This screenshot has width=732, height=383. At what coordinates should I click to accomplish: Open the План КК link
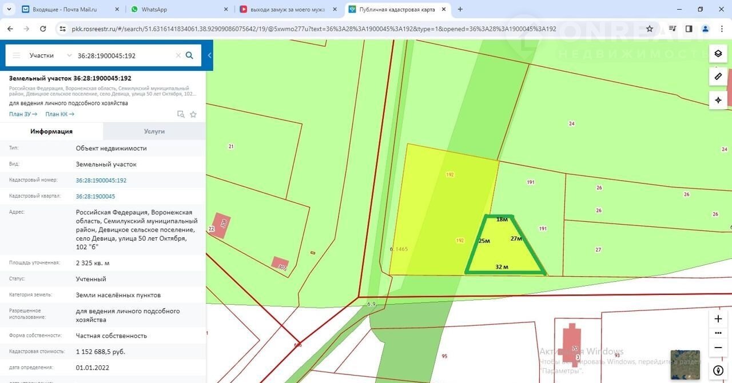click(59, 114)
